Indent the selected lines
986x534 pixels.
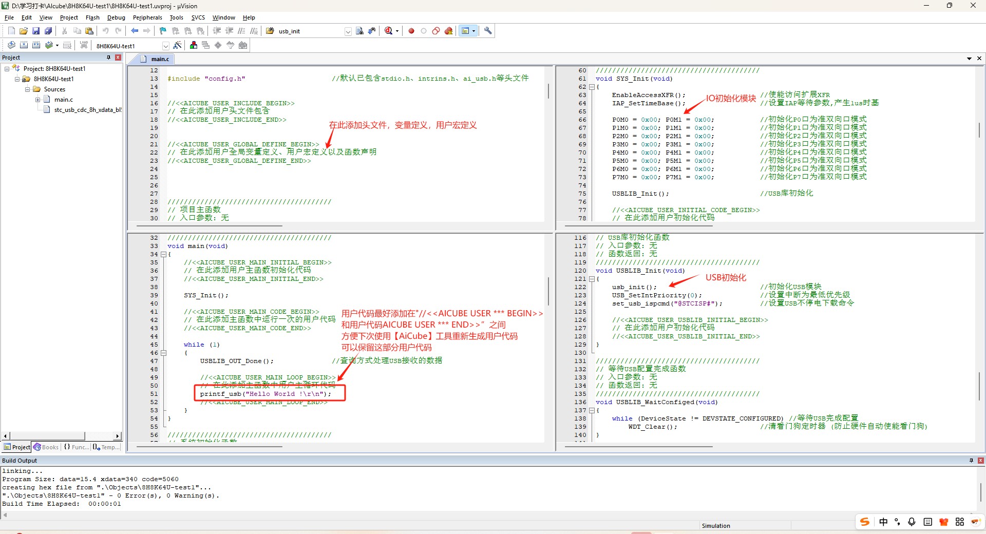coord(217,31)
